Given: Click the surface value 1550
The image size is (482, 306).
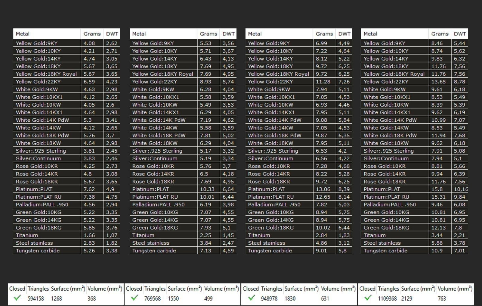Looking at the screenshot, I should pos(173,298).
